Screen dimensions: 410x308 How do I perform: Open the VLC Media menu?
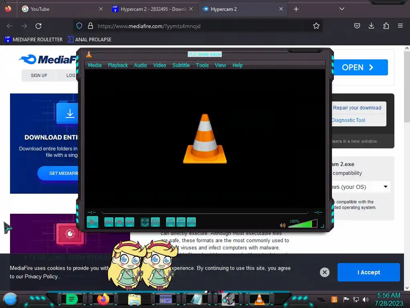(x=94, y=65)
